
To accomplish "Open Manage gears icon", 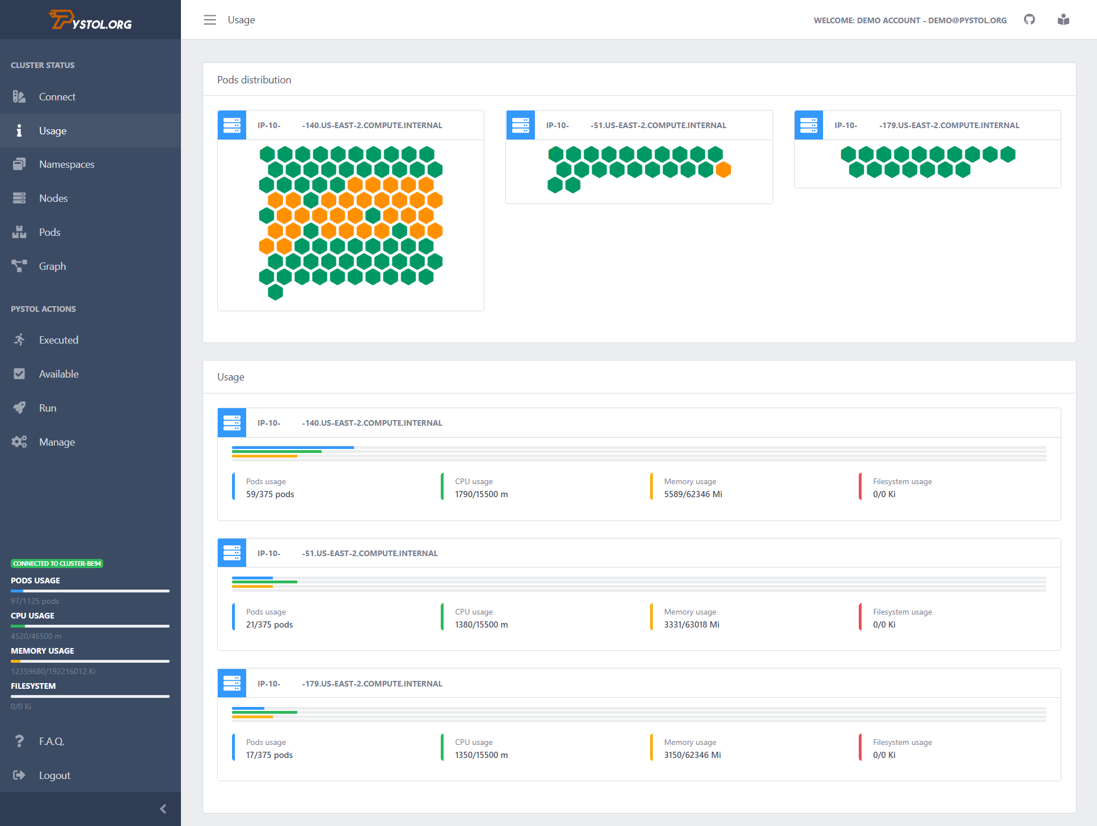I will tap(19, 442).
